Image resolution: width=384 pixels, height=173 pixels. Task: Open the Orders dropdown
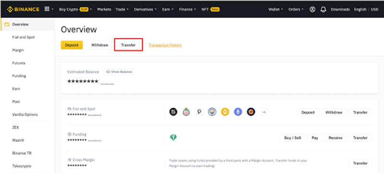[x=296, y=9]
